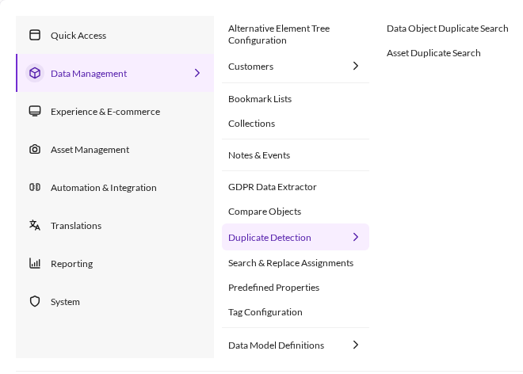Expand the Duplicate Detection chevron
523x374 pixels.
(356, 237)
